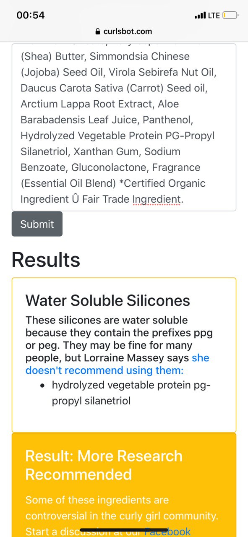
Task: Tap the battery icon in status bar
Action: pyautogui.click(x=230, y=16)
